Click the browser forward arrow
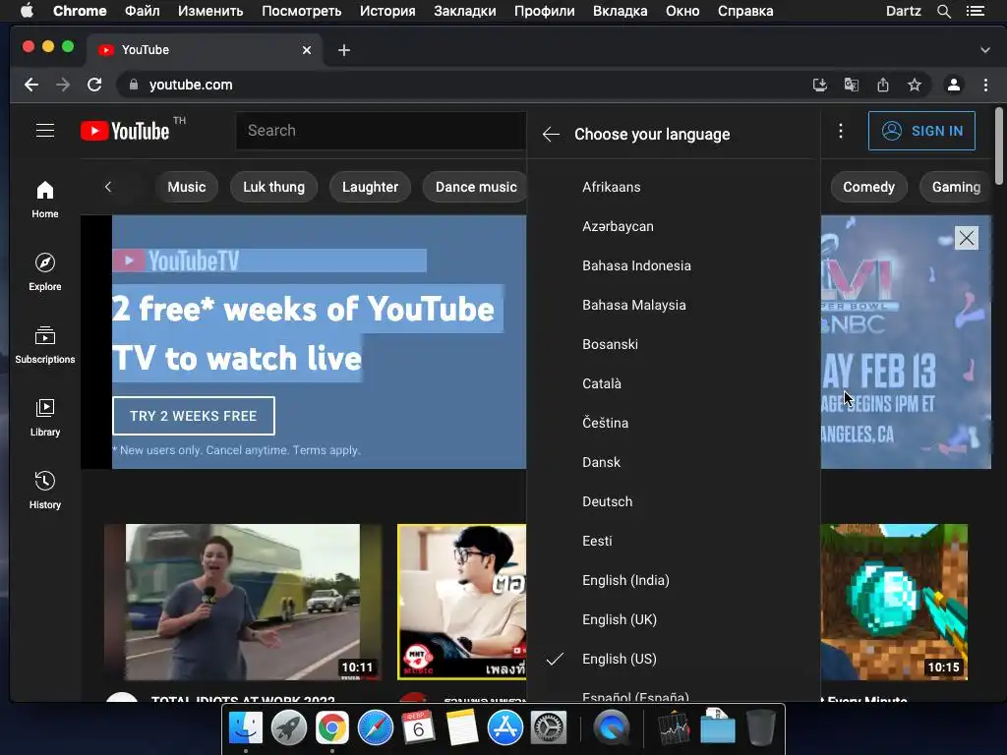Screen dimensions: 1007x755 (63, 85)
